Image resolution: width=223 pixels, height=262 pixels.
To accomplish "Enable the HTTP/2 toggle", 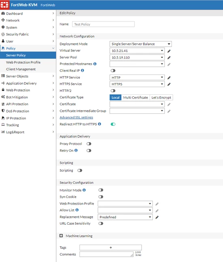I will tap(113, 91).
